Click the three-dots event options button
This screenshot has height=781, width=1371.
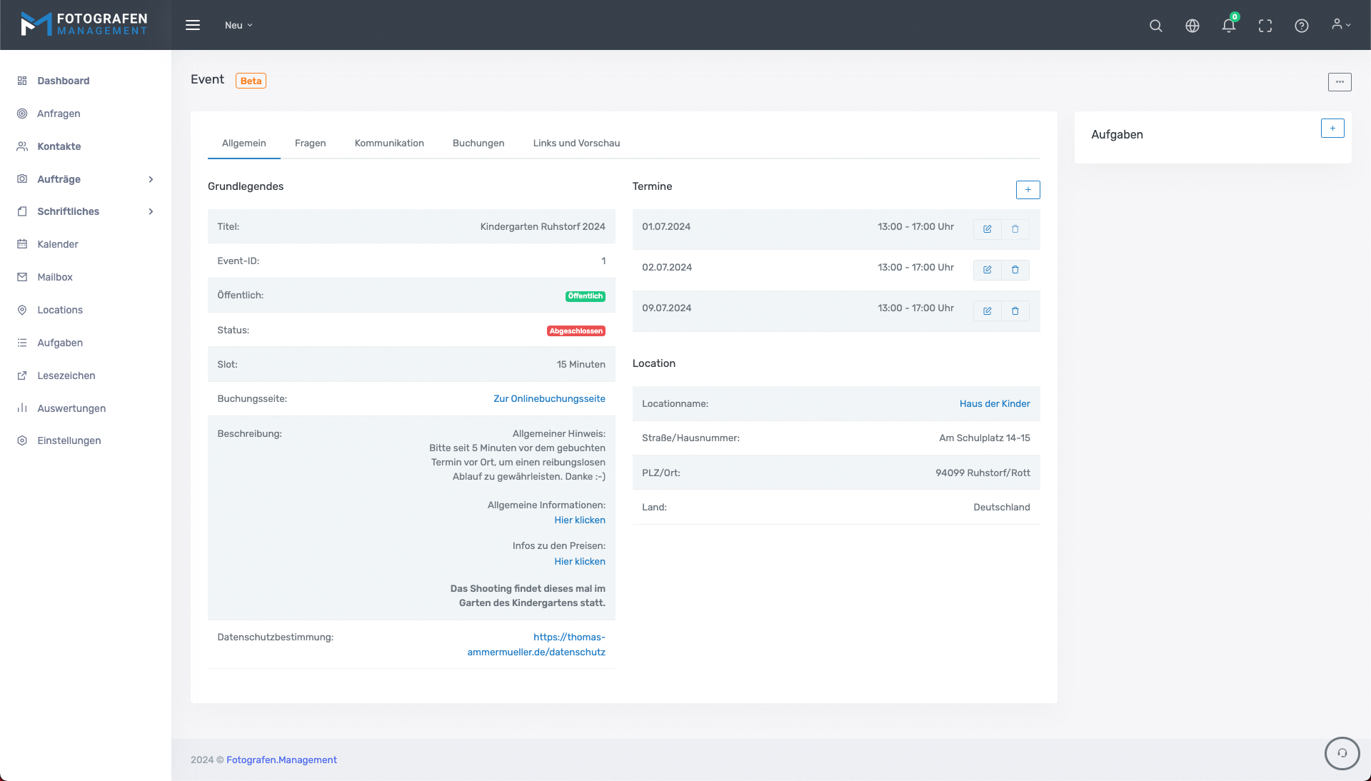pyautogui.click(x=1339, y=82)
